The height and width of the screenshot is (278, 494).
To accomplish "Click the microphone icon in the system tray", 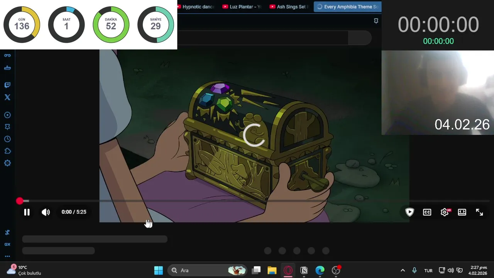I will [x=414, y=270].
